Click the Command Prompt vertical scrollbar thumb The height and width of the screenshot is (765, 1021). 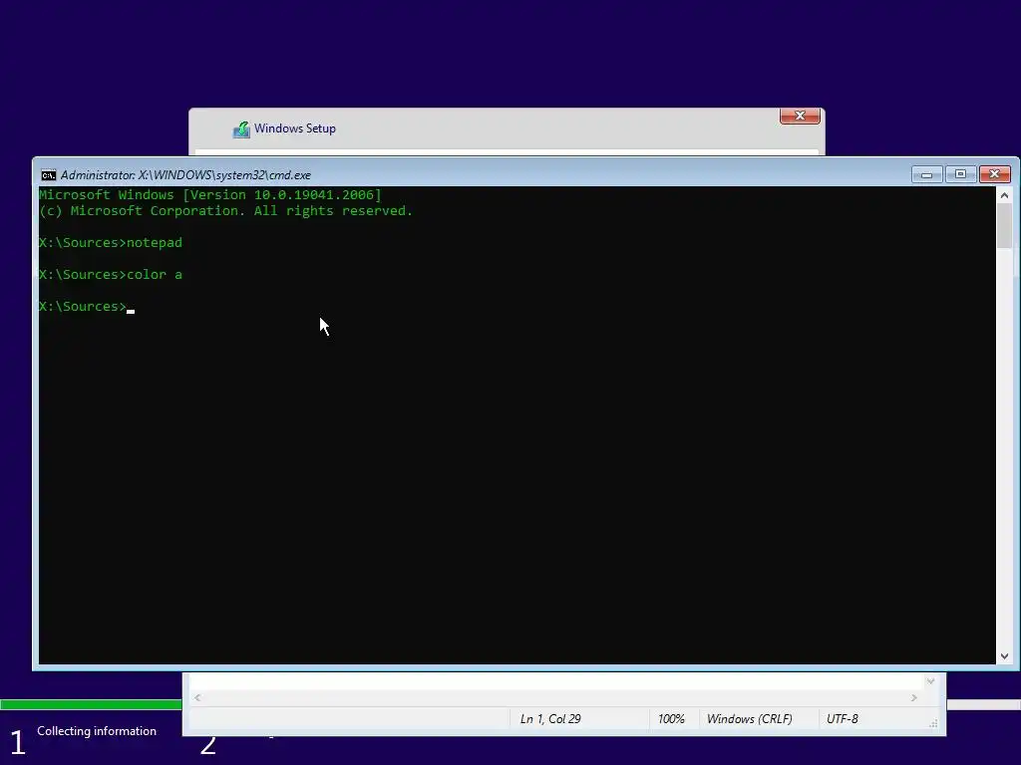click(x=1004, y=226)
